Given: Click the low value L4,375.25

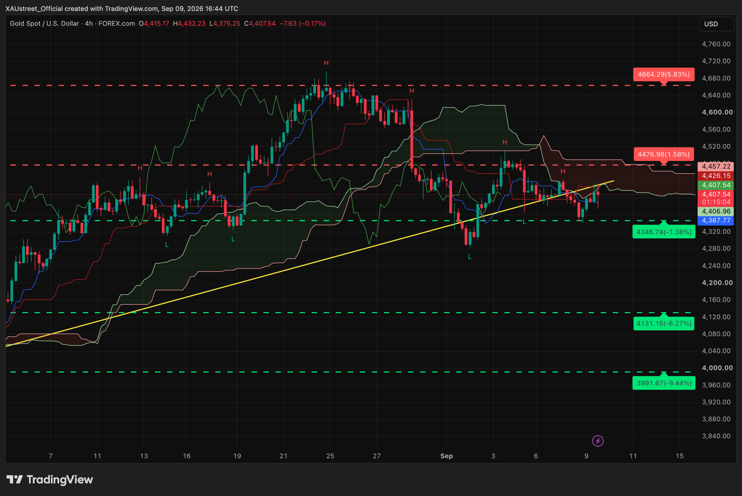Looking at the screenshot, I should click(x=225, y=23).
